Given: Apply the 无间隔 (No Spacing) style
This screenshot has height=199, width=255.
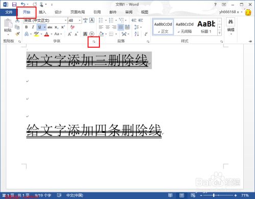Looking at the screenshot, I should coord(185,27).
